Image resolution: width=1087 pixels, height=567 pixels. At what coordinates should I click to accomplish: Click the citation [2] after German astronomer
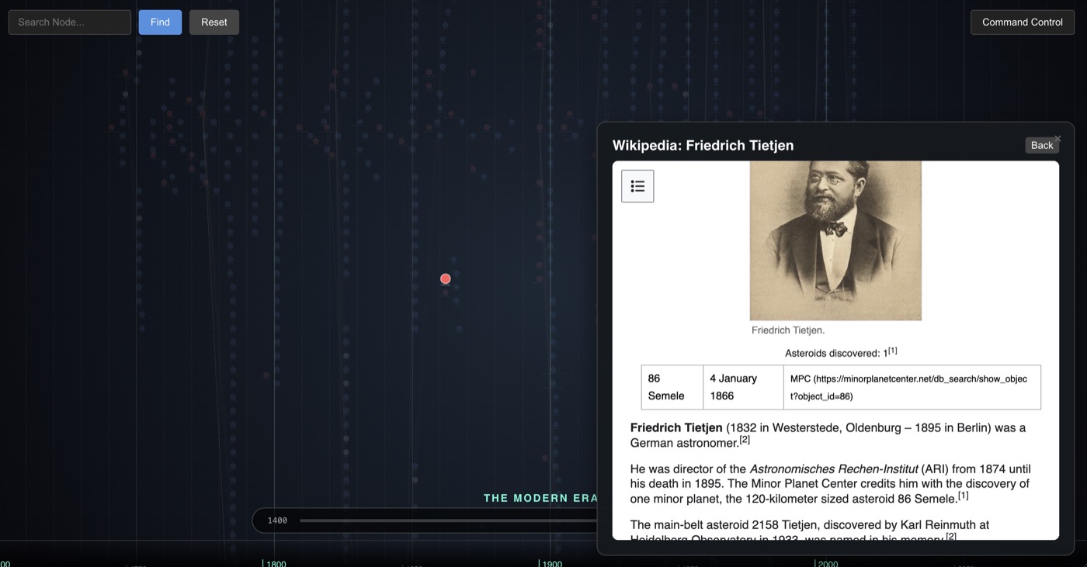tap(745, 440)
